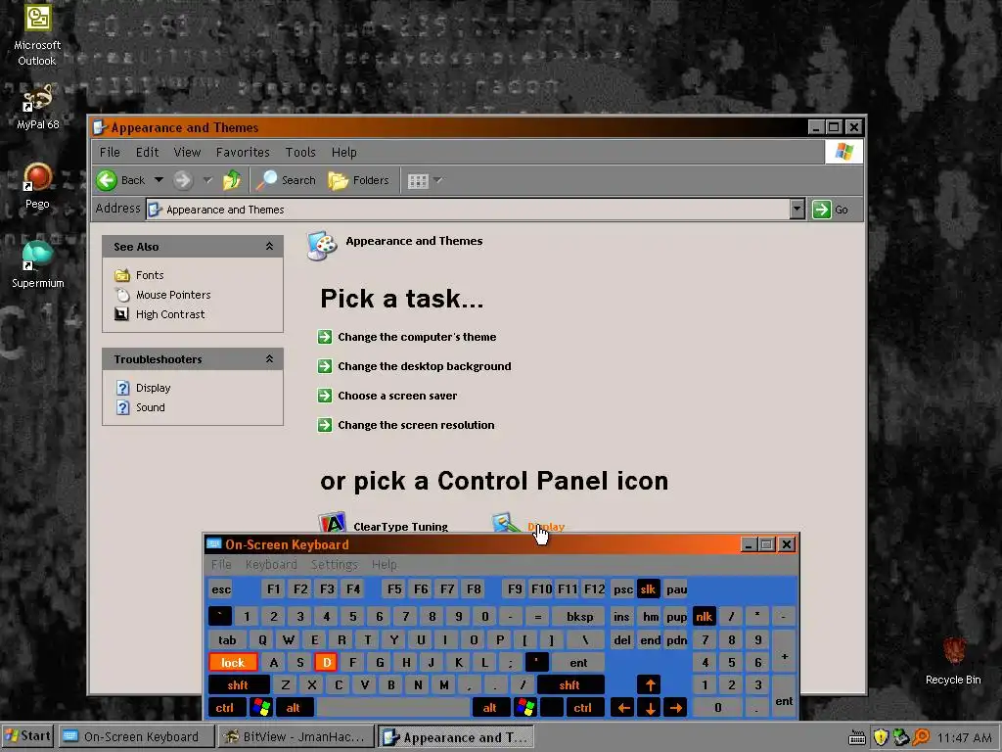Image resolution: width=1002 pixels, height=752 pixels.
Task: Click the left arrow key
Action: [x=623, y=708]
